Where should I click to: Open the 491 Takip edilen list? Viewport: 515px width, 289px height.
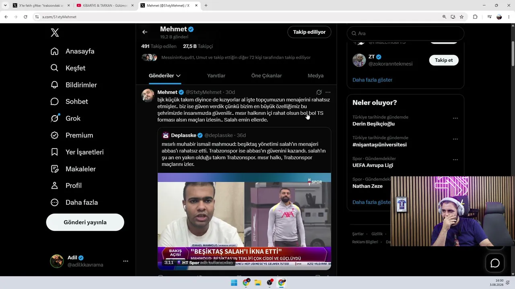tap(159, 46)
